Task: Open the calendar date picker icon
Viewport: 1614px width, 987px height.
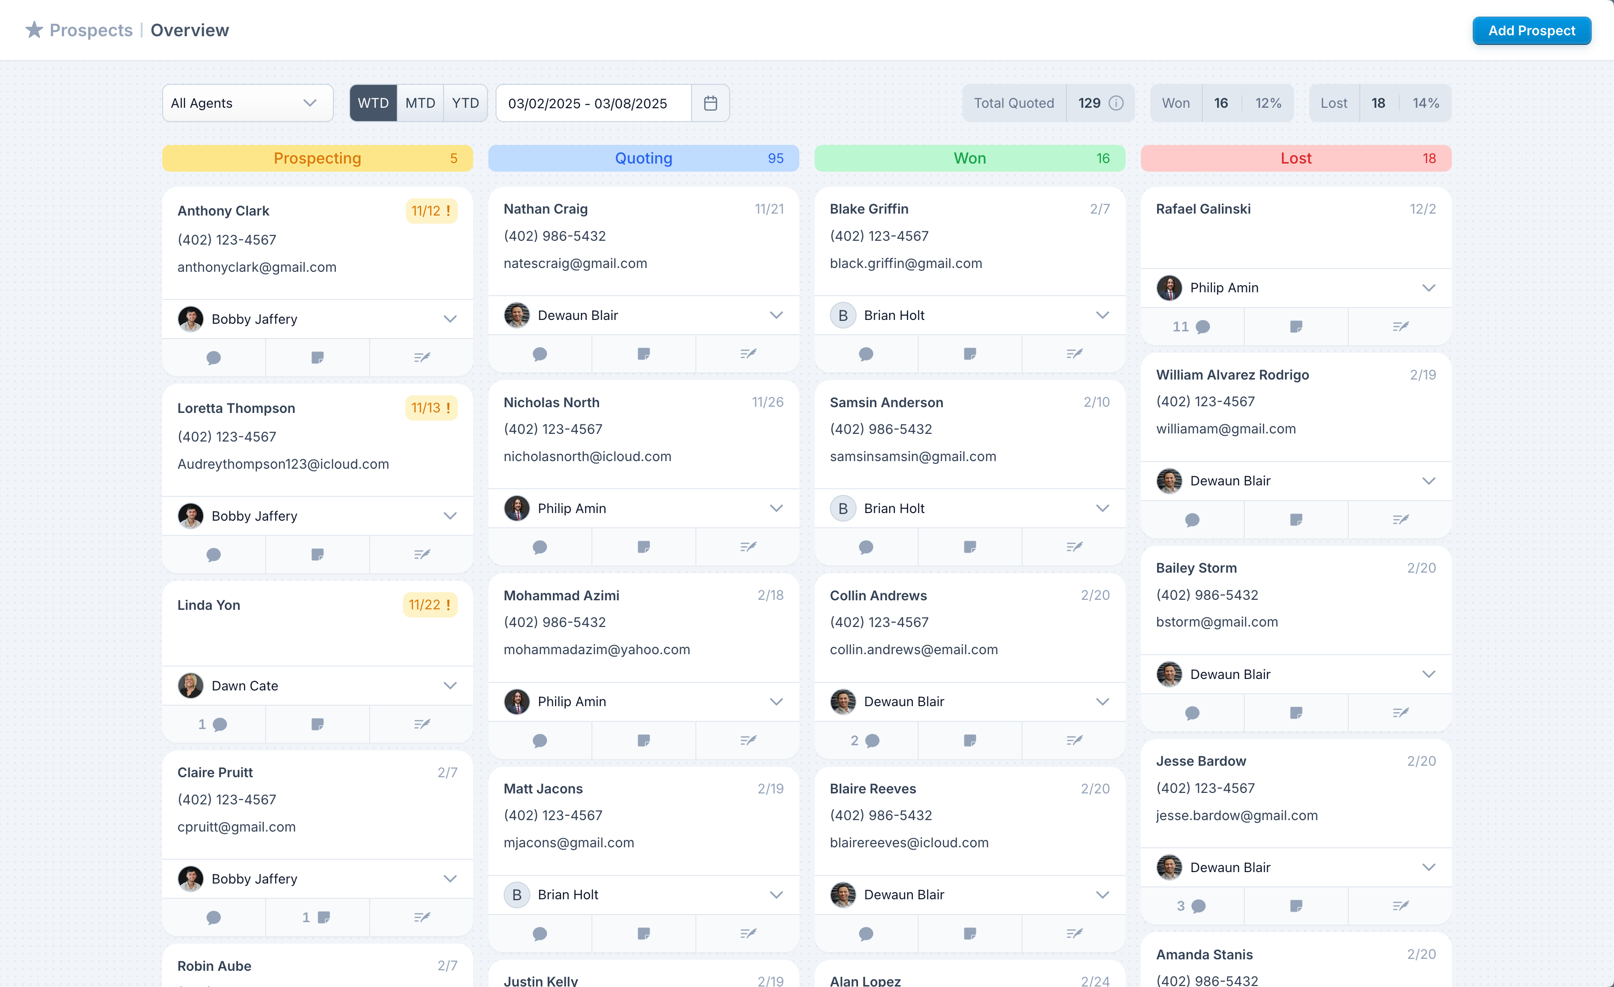Action: 710,103
